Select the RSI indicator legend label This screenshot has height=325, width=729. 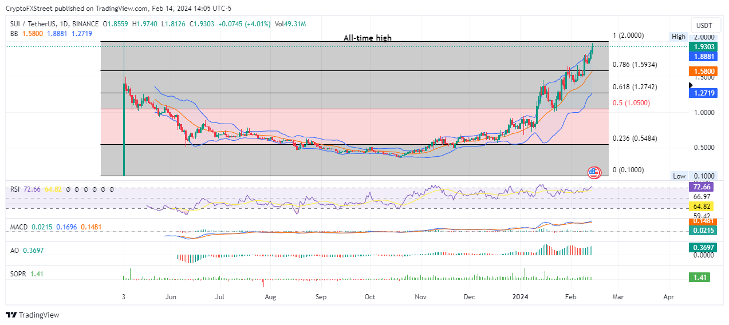point(15,189)
